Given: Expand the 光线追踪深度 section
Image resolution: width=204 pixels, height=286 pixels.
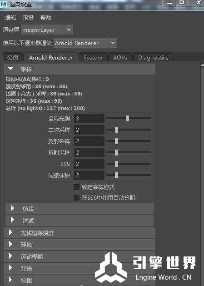Looking at the screenshot, I should pyautogui.click(x=80, y=233).
